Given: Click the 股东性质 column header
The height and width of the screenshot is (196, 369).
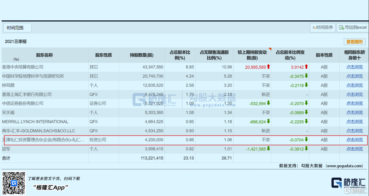Looking at the screenshot, I should point(104,55).
